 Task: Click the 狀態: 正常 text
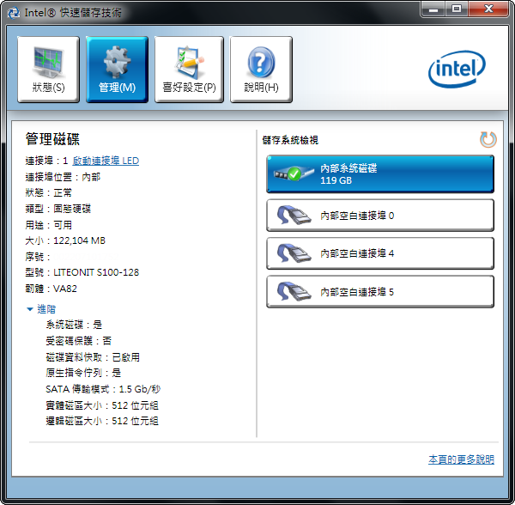coord(49,192)
